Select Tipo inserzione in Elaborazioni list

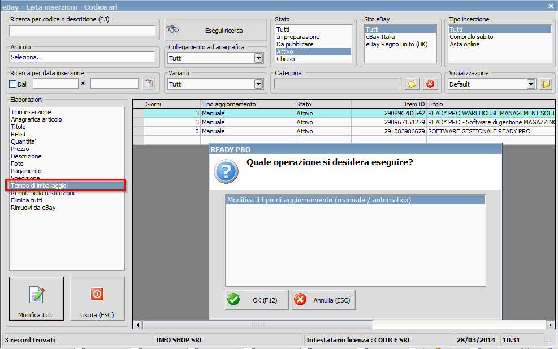click(67, 112)
